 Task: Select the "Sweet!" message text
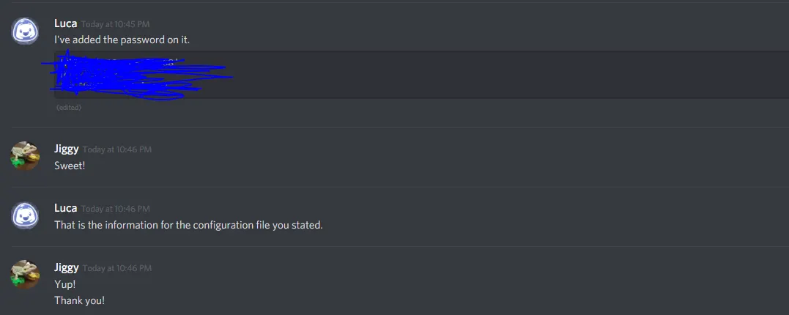tap(70, 166)
